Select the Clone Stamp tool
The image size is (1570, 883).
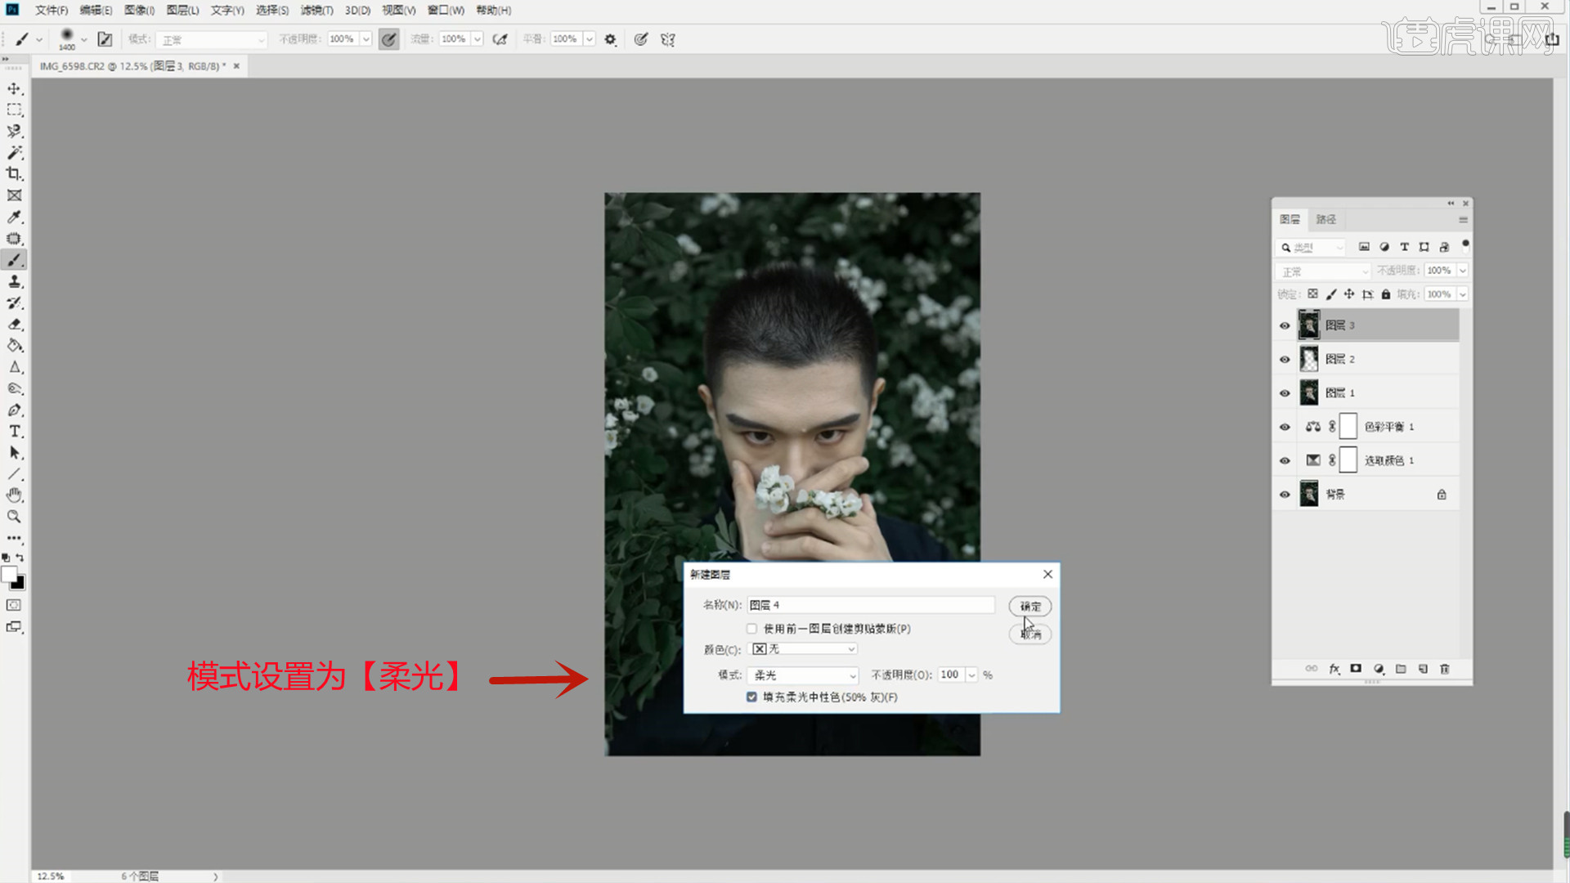point(14,281)
